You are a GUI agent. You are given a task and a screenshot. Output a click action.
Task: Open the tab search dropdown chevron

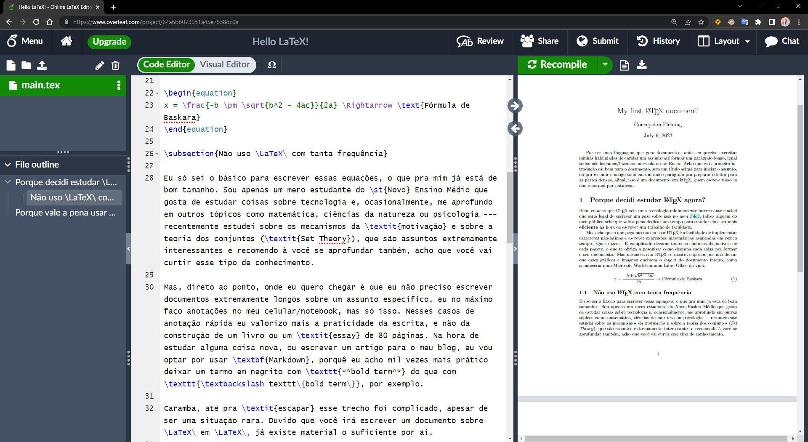point(740,6)
